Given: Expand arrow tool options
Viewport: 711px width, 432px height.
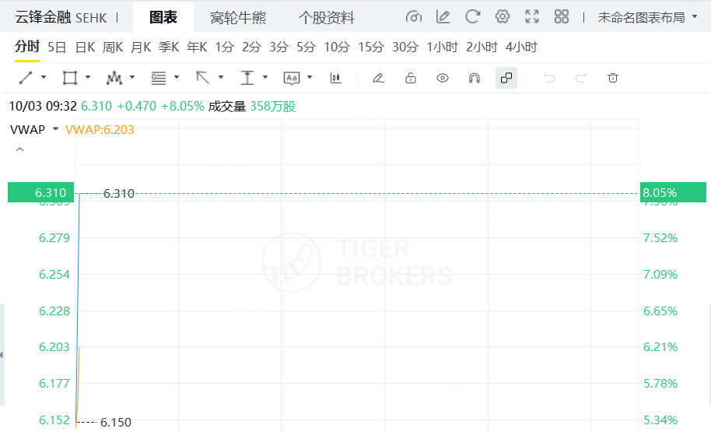Looking at the screenshot, I should point(221,78).
